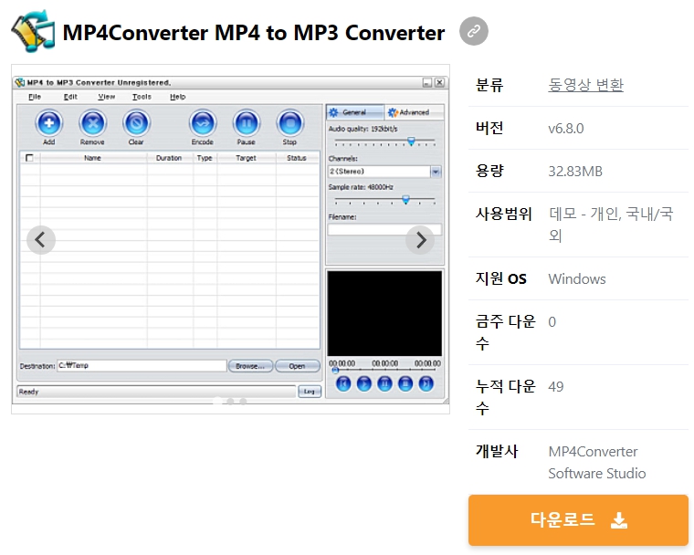Click the cumulative download count 49
694x555 pixels.
coord(556,387)
